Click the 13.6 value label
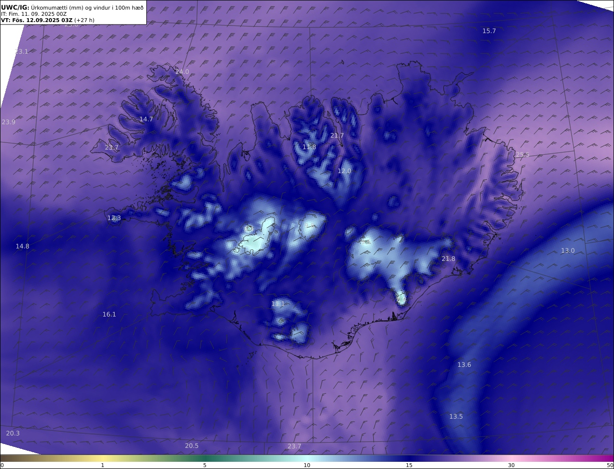The width and height of the screenshot is (614, 469). (464, 365)
